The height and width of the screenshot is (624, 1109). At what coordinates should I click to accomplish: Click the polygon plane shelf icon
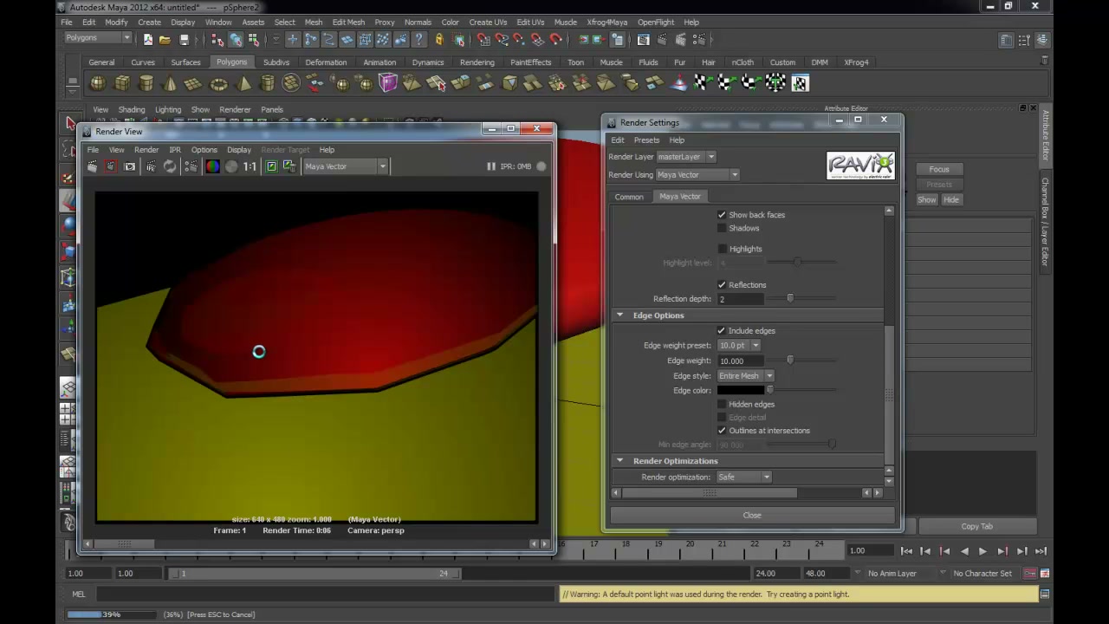click(x=193, y=84)
